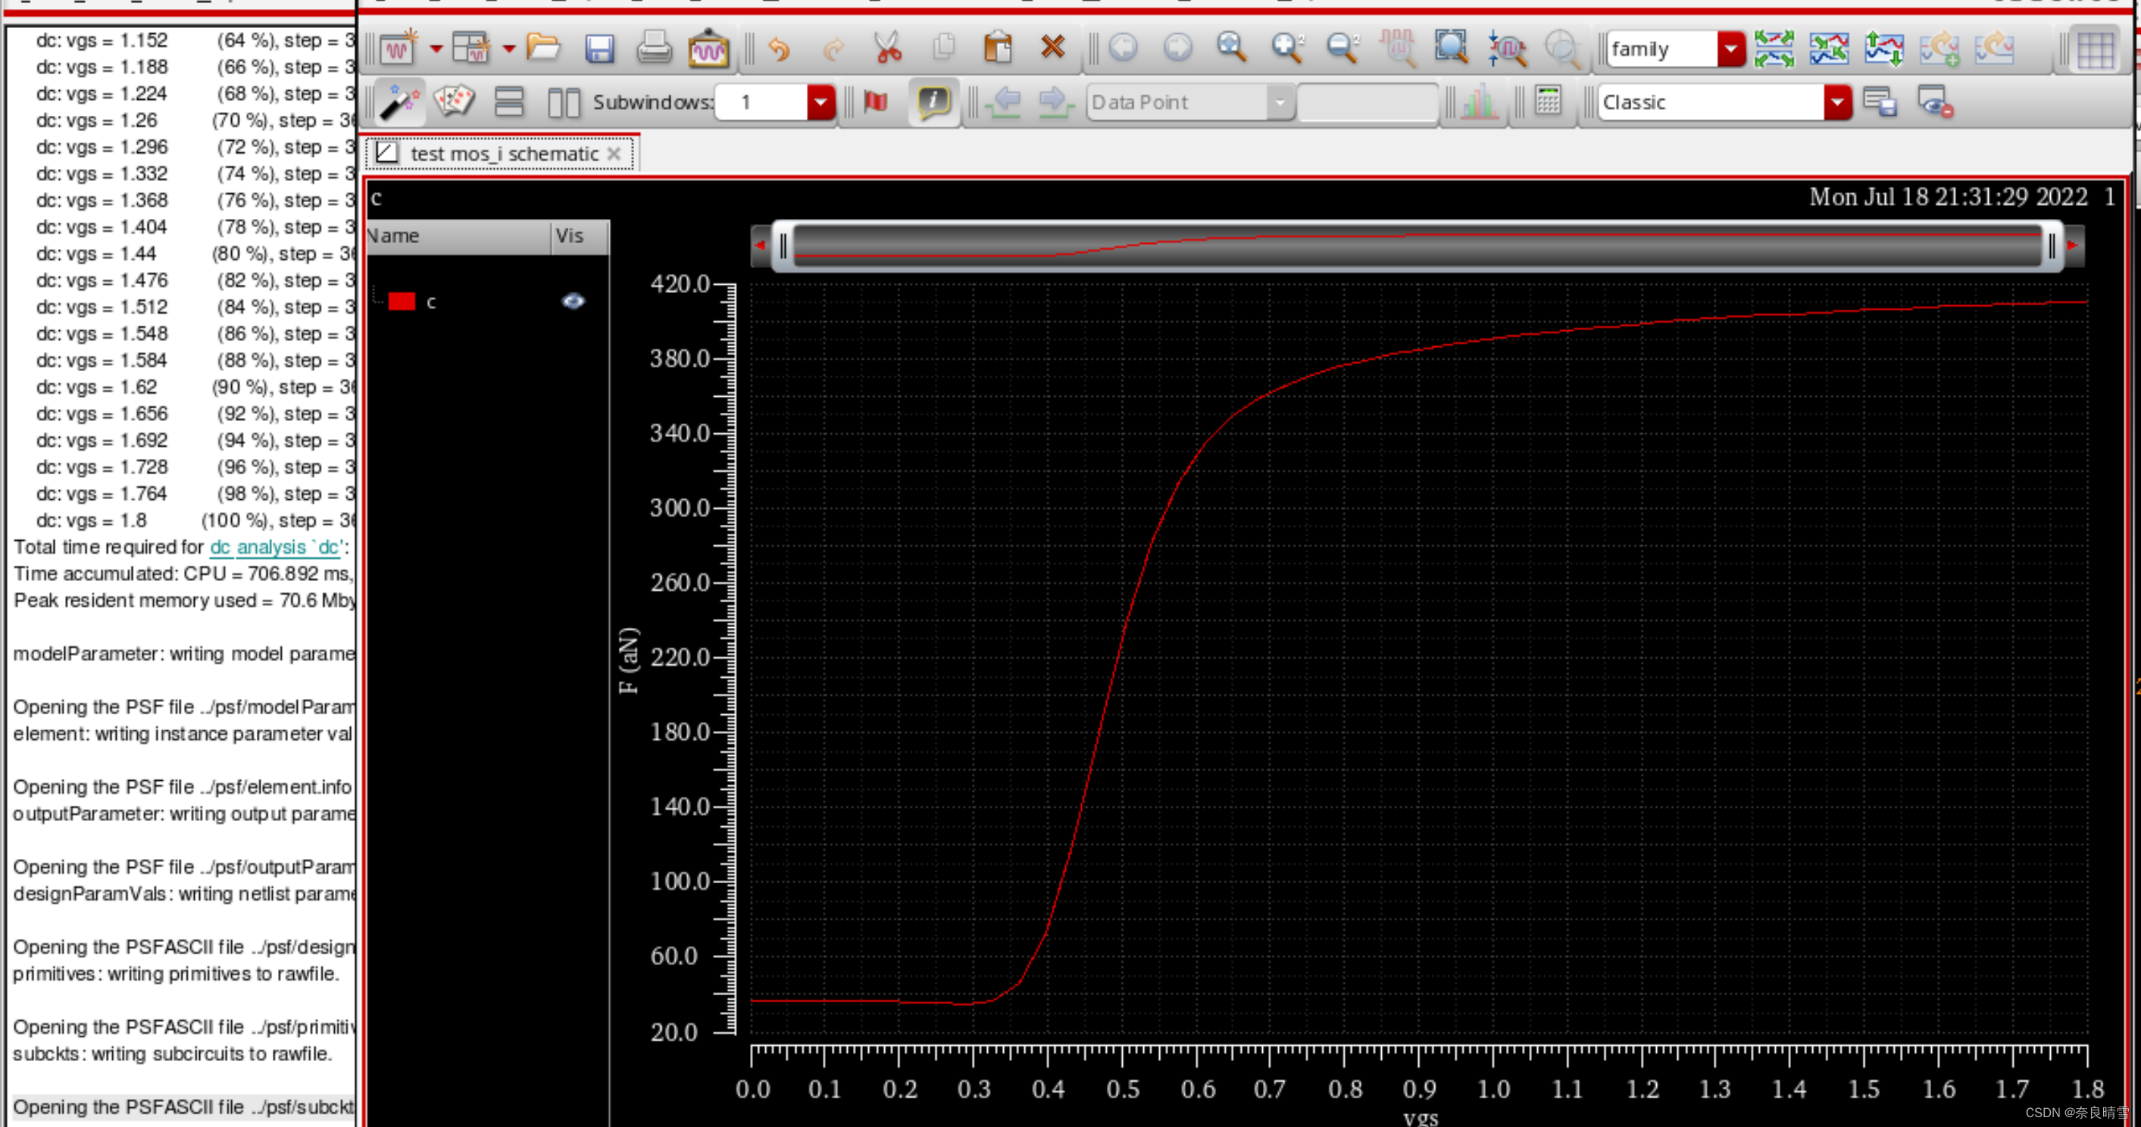Open the family plot mode dropdown
Viewport: 2141px width, 1127px height.
tap(1730, 49)
